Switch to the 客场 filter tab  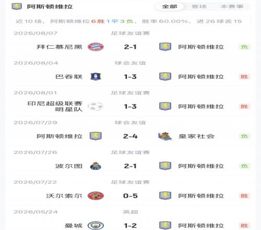click(x=199, y=7)
